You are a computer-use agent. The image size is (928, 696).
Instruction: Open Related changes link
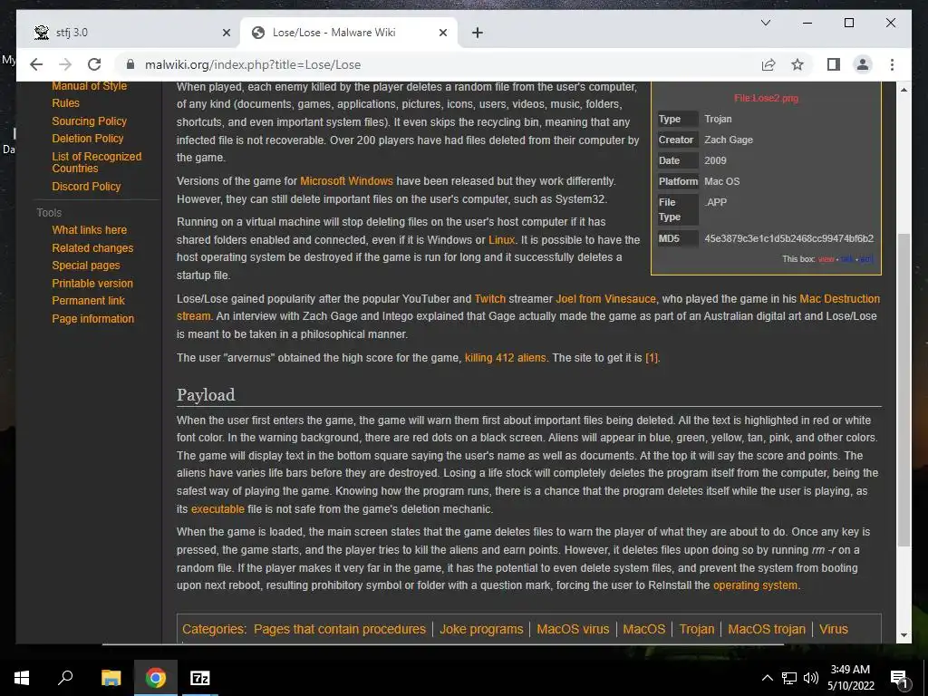[x=92, y=248]
